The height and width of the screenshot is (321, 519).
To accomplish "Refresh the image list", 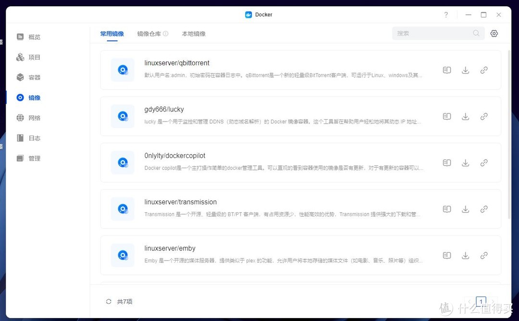I will tap(108, 301).
